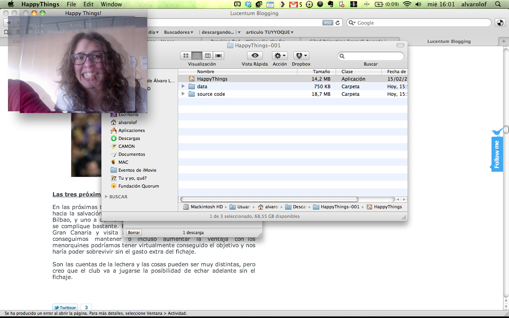Expand the source code folder
This screenshot has height=318, width=509.
183,94
